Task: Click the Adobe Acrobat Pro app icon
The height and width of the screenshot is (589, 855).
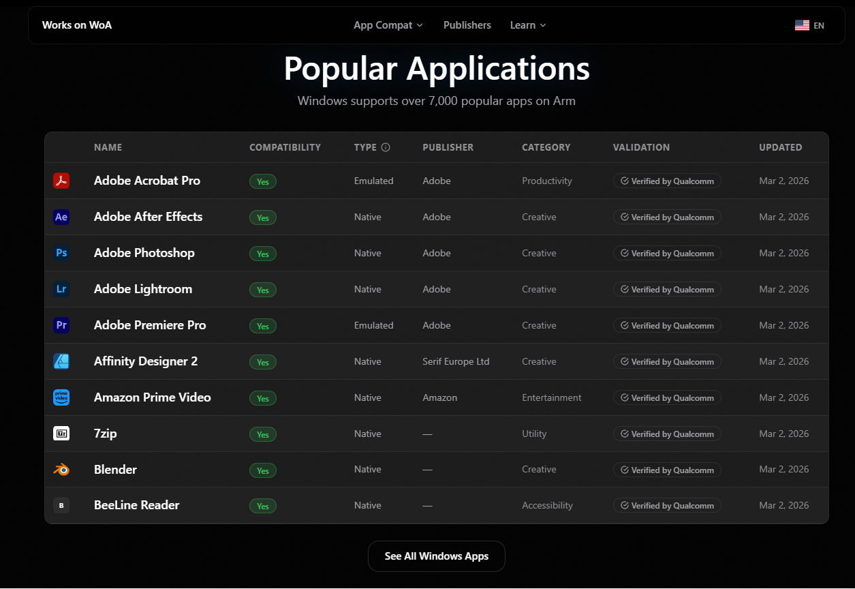Action: click(61, 181)
